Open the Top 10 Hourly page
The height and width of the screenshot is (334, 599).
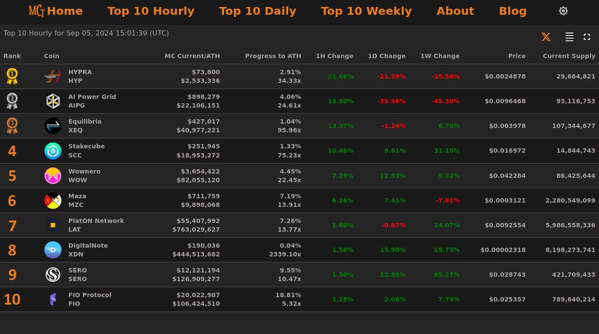151,11
